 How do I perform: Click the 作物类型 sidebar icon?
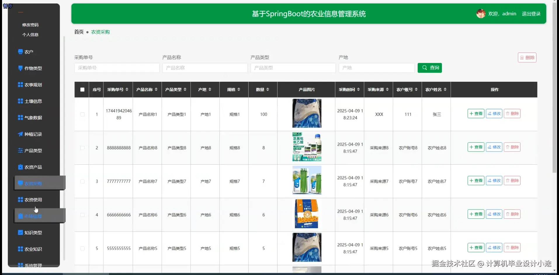click(20, 68)
